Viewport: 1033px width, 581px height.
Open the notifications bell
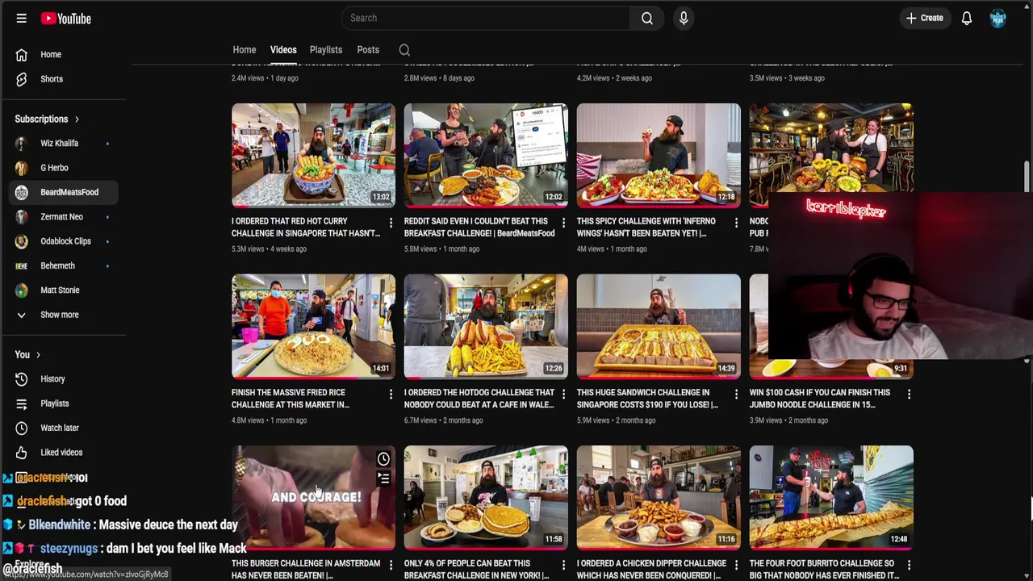click(x=966, y=18)
